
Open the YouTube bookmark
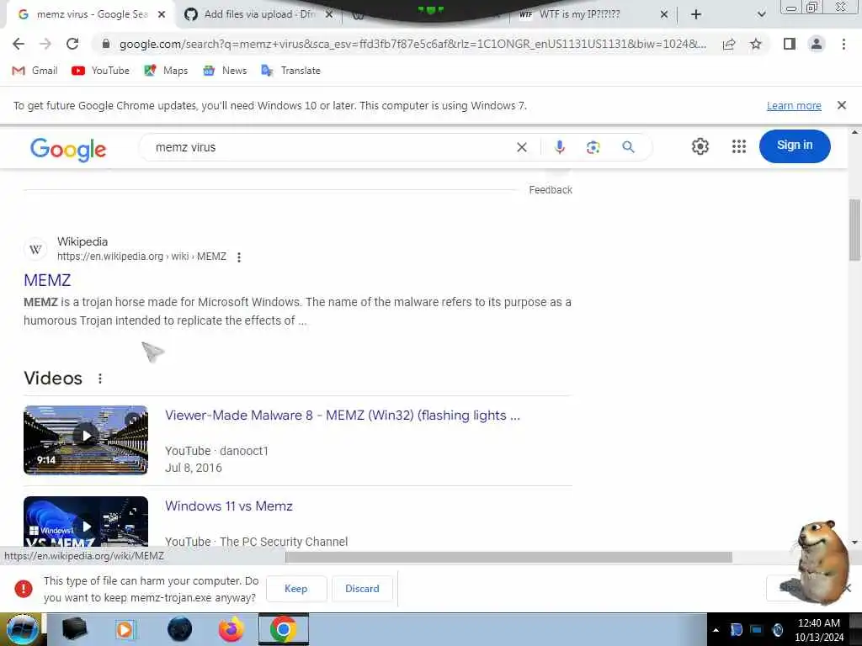click(101, 71)
